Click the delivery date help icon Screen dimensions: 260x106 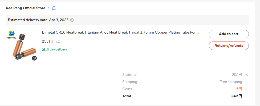72,20
